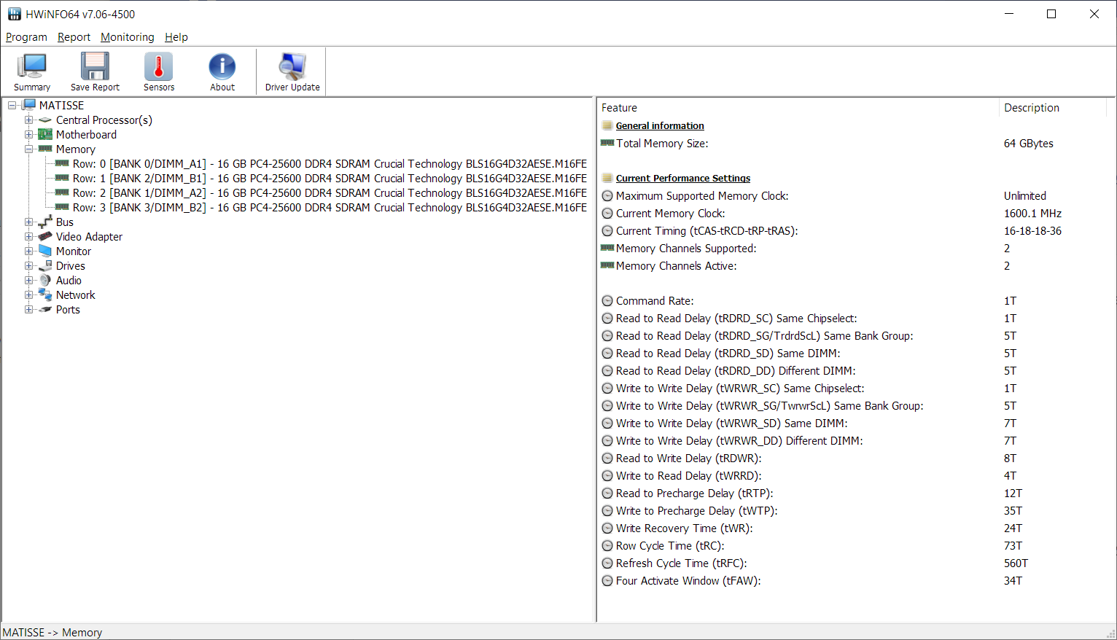Click the Description column header
The height and width of the screenshot is (640, 1117).
point(1053,107)
